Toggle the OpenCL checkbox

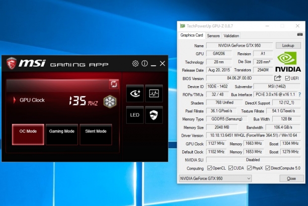point(210,168)
